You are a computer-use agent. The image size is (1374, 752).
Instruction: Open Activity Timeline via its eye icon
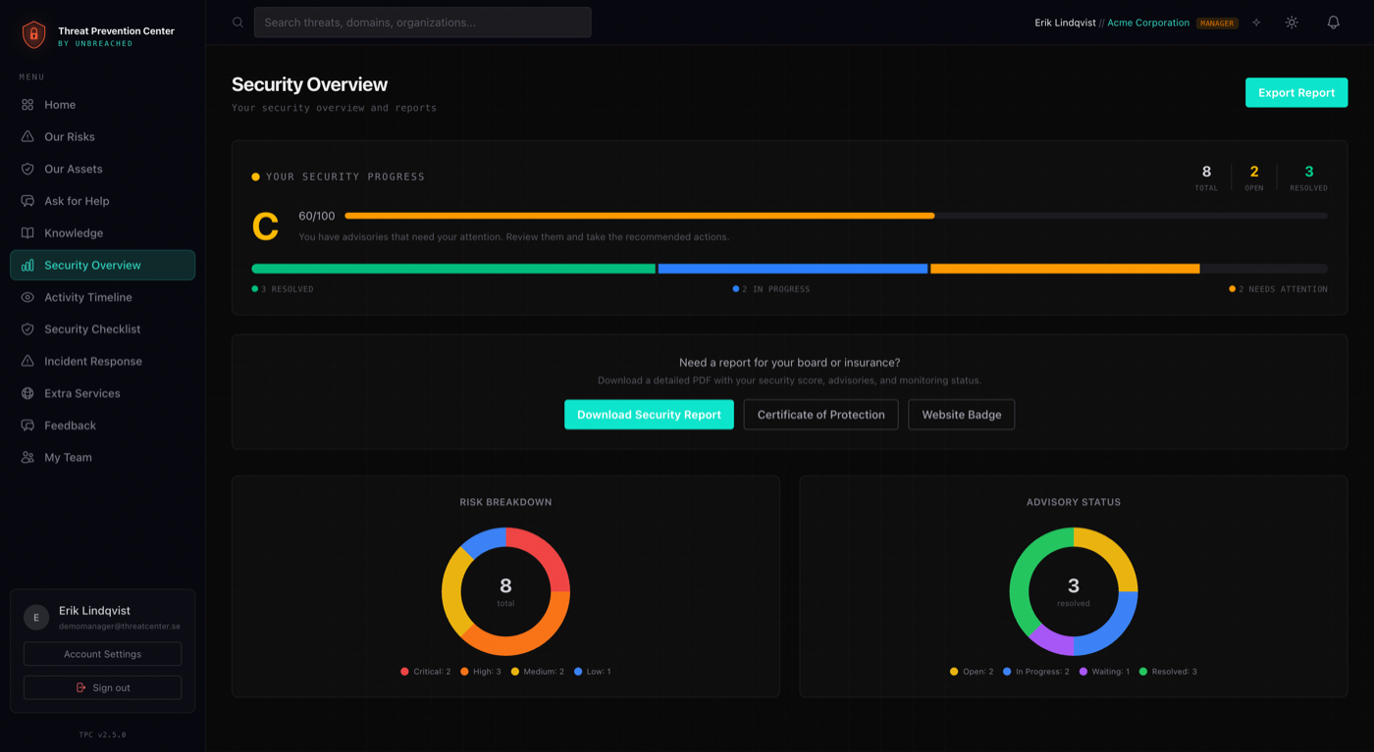tap(28, 297)
